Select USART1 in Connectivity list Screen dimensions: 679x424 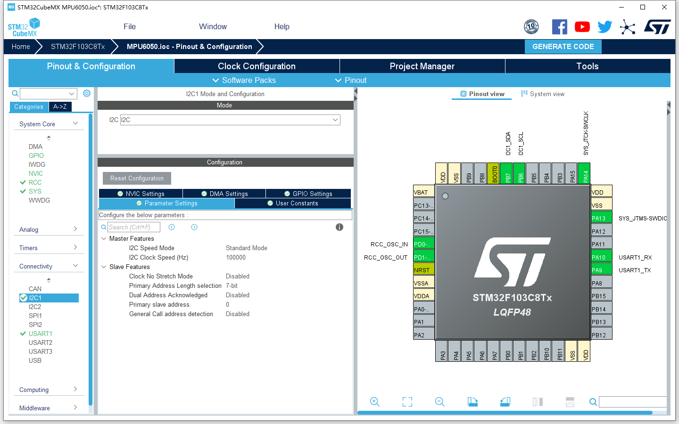pos(41,334)
